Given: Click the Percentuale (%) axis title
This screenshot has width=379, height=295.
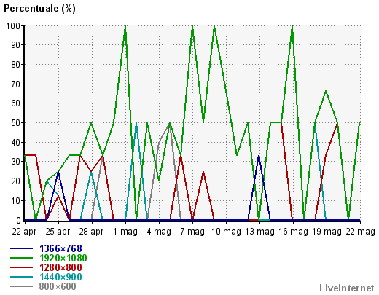Looking at the screenshot, I should point(39,9).
